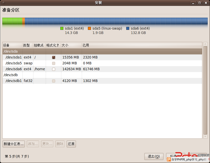Select the /dev/sda disk row
The image size is (210, 163).
102,51
